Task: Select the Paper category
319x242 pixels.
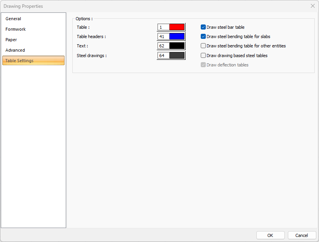Action: point(11,40)
